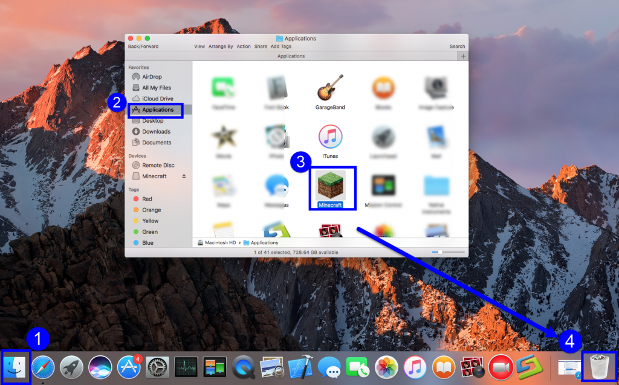Select Applications in the Finder sidebar
This screenshot has height=385, width=619.
pyautogui.click(x=157, y=110)
